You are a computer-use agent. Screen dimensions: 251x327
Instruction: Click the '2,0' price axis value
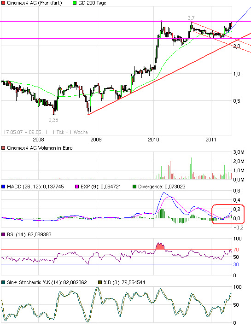click(237, 47)
